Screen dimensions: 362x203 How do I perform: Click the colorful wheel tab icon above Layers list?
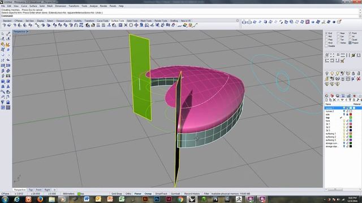pyautogui.click(x=327, y=96)
